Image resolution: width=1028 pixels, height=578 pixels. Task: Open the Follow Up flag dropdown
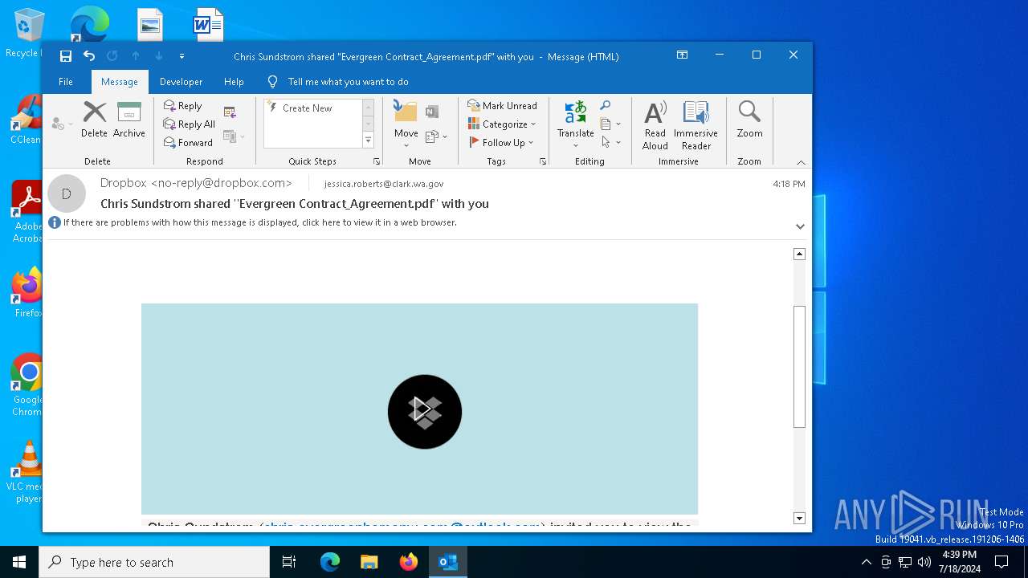point(502,142)
